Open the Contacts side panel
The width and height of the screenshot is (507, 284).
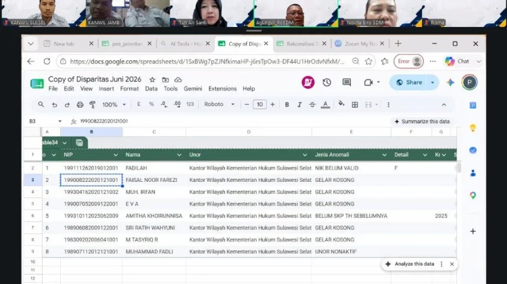click(x=473, y=173)
